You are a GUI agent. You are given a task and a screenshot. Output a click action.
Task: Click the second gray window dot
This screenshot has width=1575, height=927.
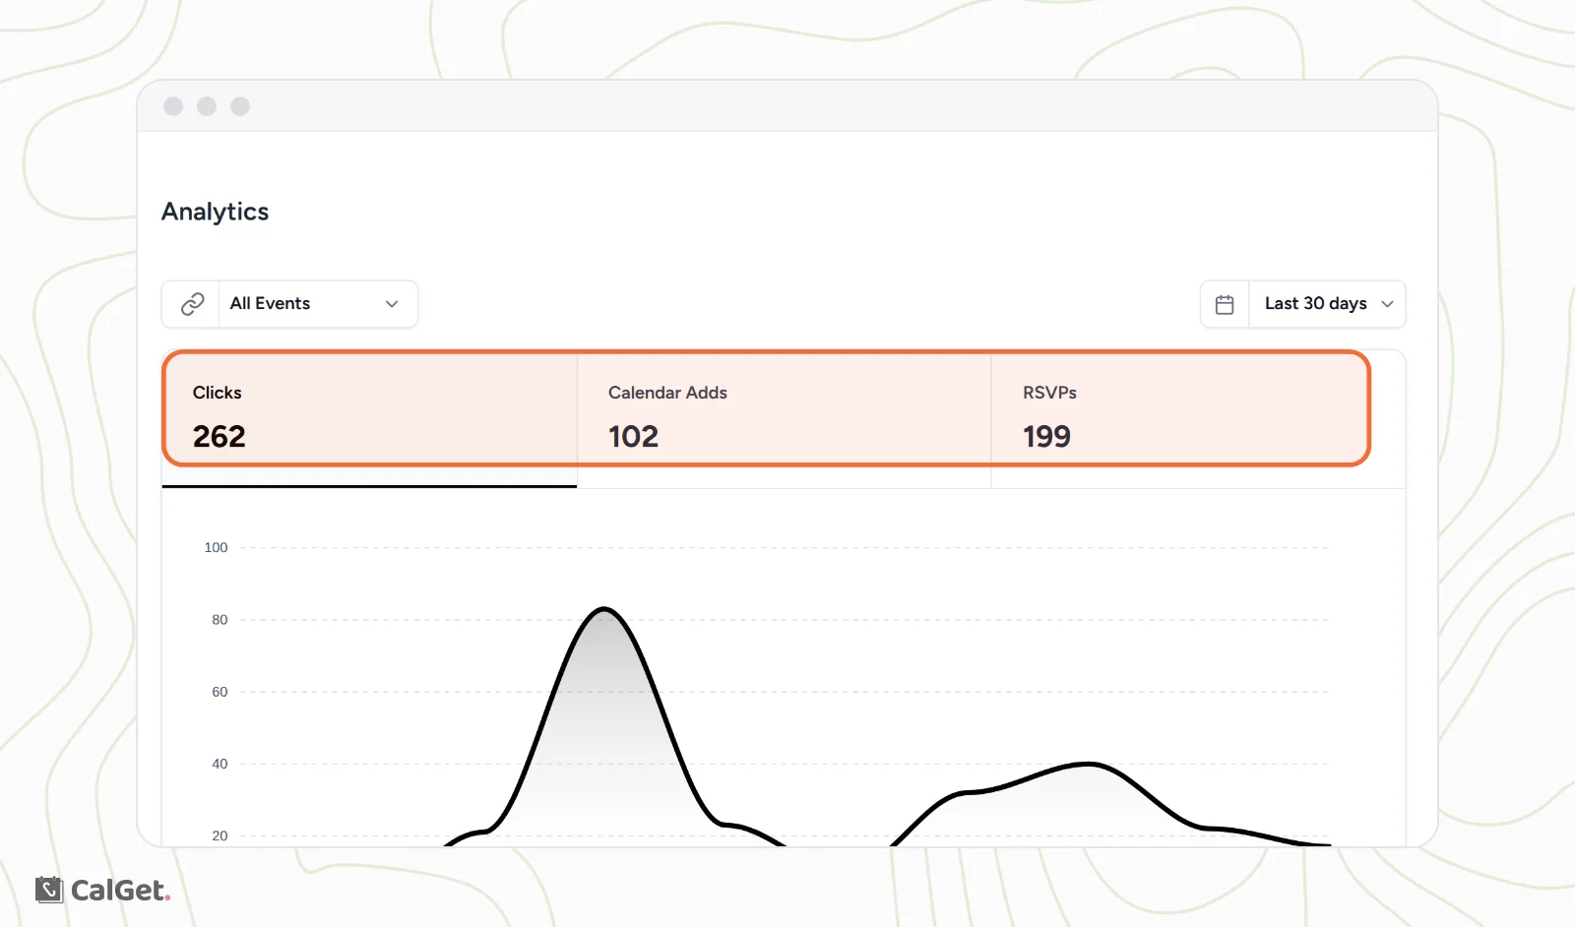coord(207,106)
